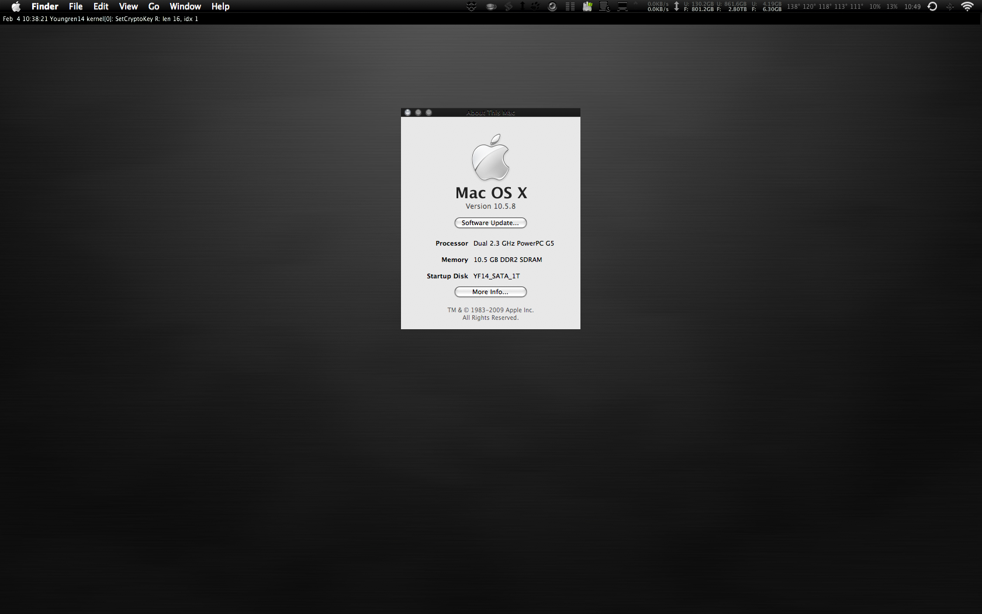Open the Help menu
Image resolution: width=982 pixels, height=614 pixels.
click(220, 6)
